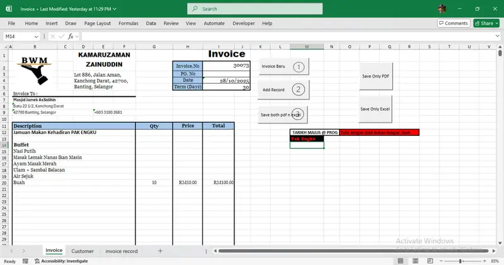Click the Excel app icon in the title bar

[x=9, y=9]
